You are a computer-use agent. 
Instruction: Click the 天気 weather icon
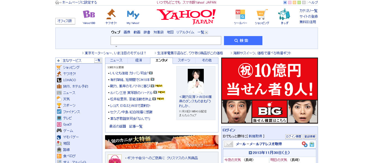pos(59,99)
